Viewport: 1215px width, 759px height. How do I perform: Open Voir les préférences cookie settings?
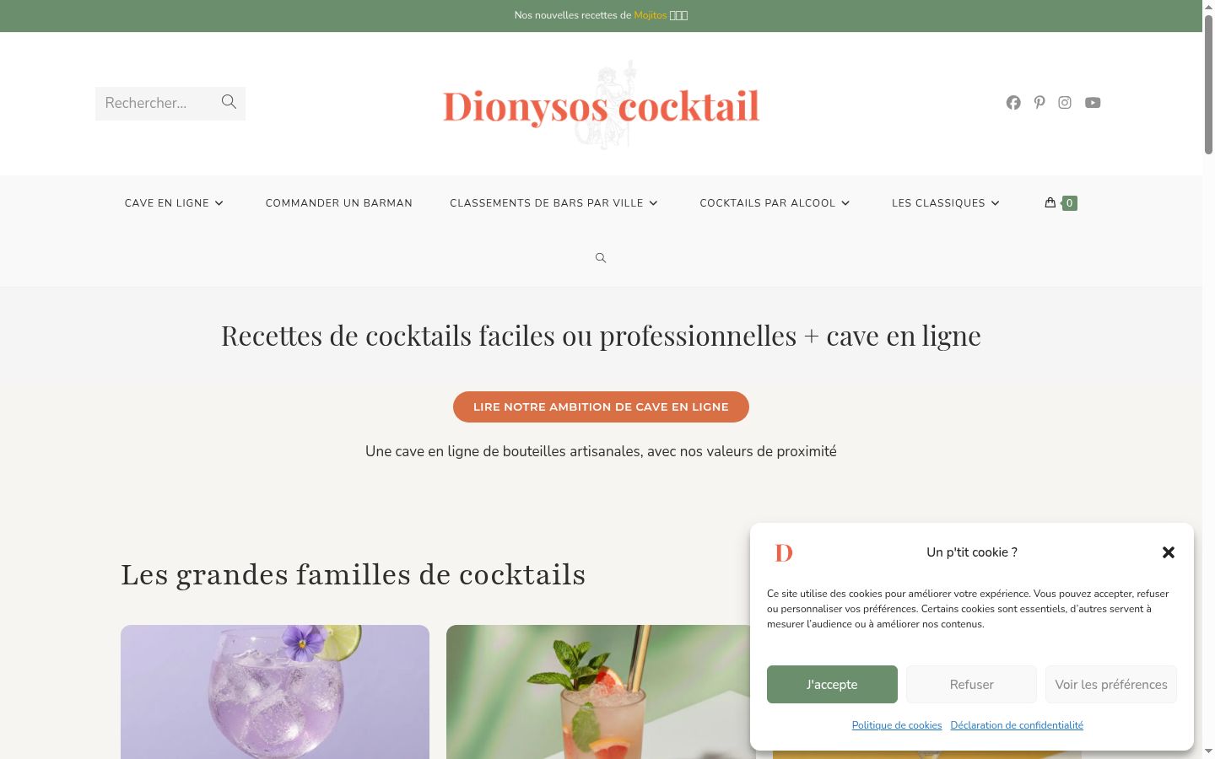[x=1111, y=684]
